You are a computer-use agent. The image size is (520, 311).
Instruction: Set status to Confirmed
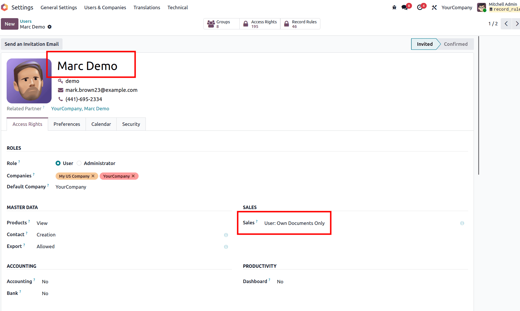tap(455, 44)
